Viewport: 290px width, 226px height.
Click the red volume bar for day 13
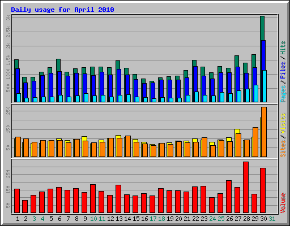point(118,199)
